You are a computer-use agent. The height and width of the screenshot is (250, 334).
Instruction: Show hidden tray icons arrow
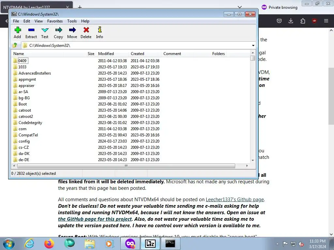coord(277,244)
